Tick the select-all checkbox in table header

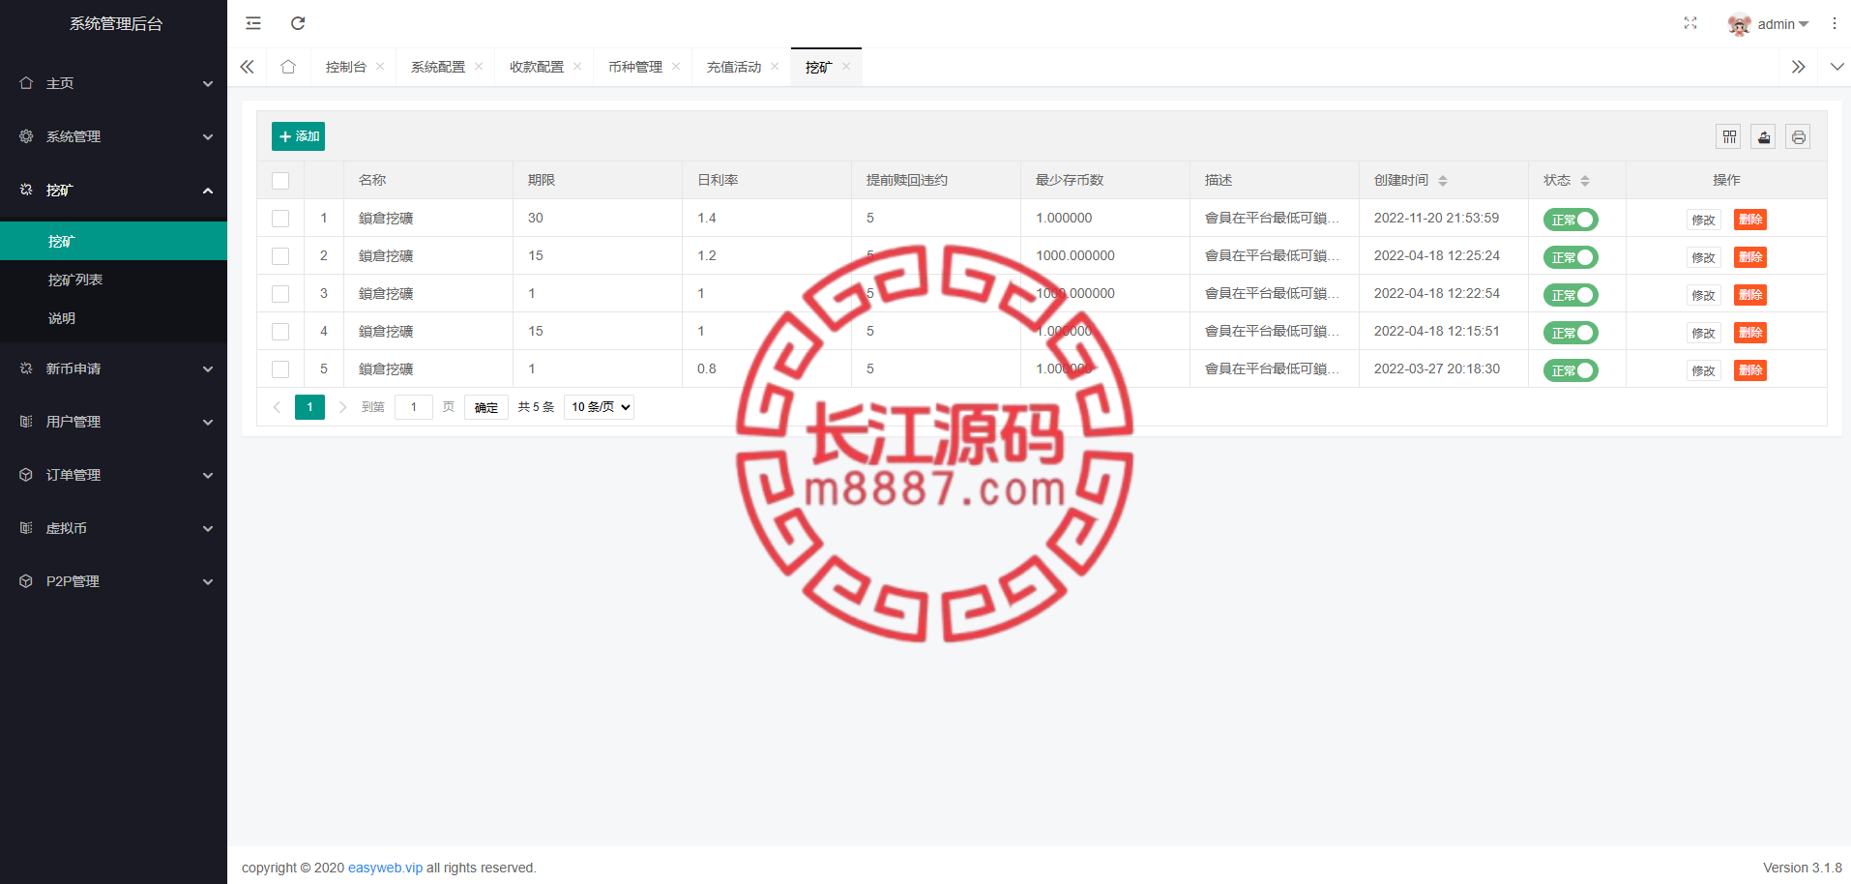click(x=280, y=181)
